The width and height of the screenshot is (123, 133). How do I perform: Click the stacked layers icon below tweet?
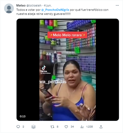(x=33, y=127)
